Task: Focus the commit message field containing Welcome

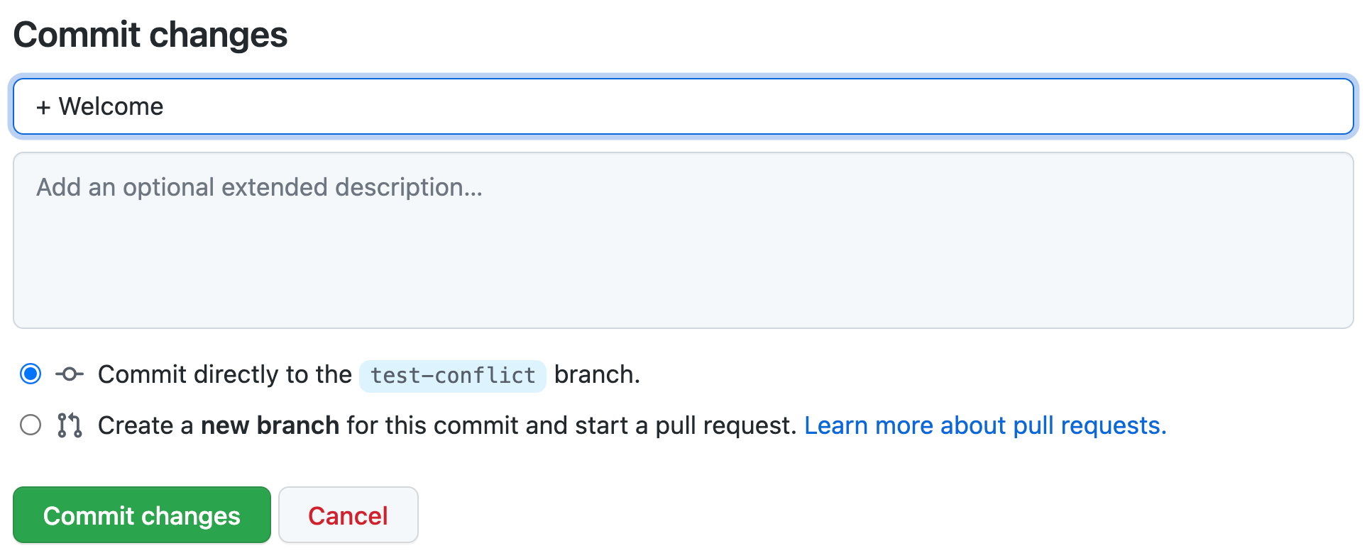Action: pos(683,106)
